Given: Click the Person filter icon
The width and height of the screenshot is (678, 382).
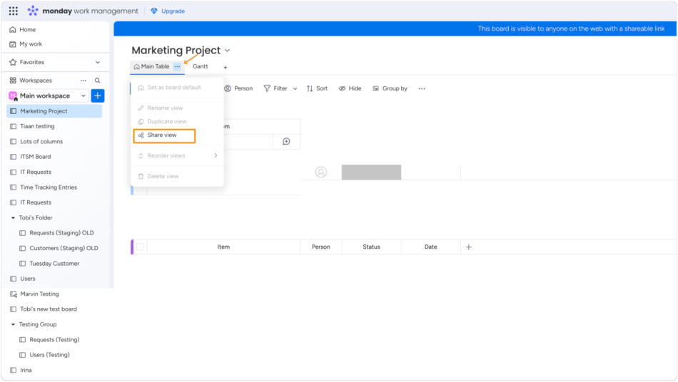Looking at the screenshot, I should pyautogui.click(x=228, y=88).
